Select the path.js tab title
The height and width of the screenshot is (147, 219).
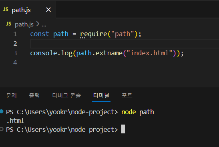21,10
